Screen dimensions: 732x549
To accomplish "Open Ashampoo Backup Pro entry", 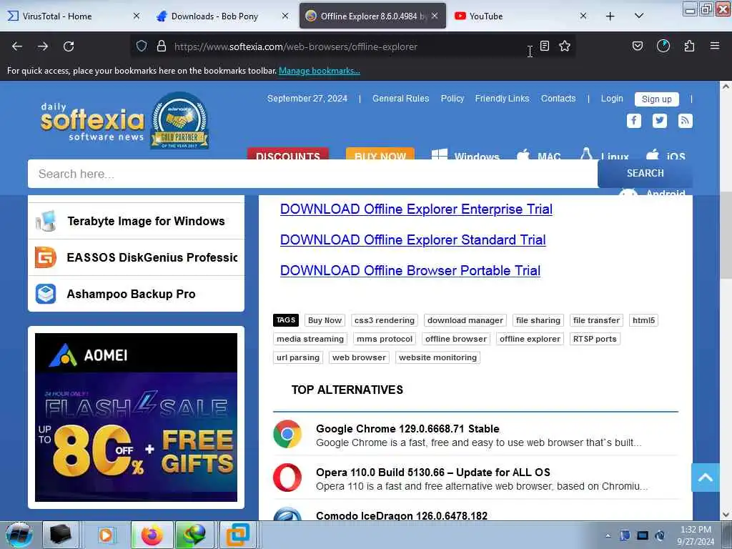I will click(x=137, y=294).
